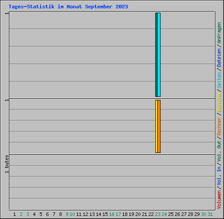
Task: Click the yellow Besuche bar
Action: [156, 127]
